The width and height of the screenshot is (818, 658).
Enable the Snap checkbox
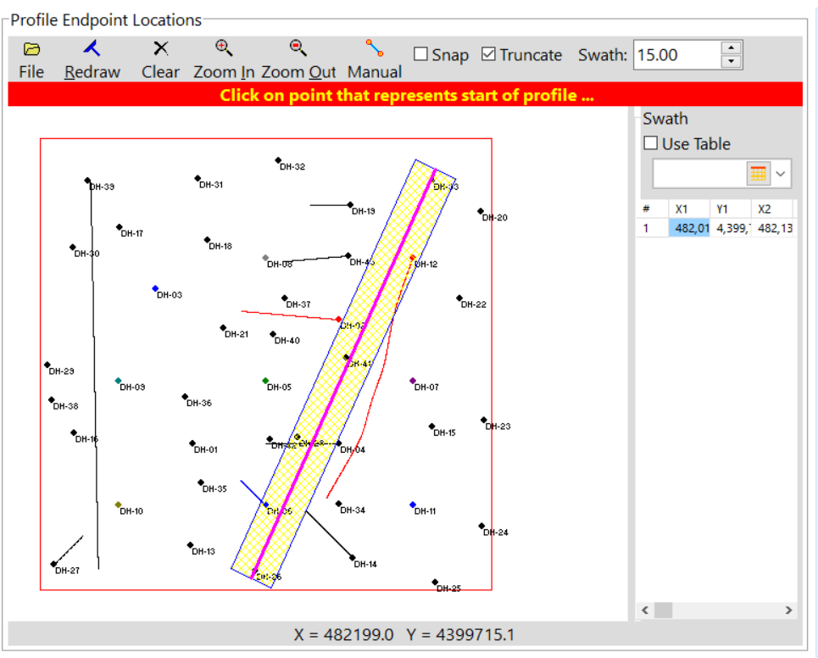pyautogui.click(x=420, y=54)
